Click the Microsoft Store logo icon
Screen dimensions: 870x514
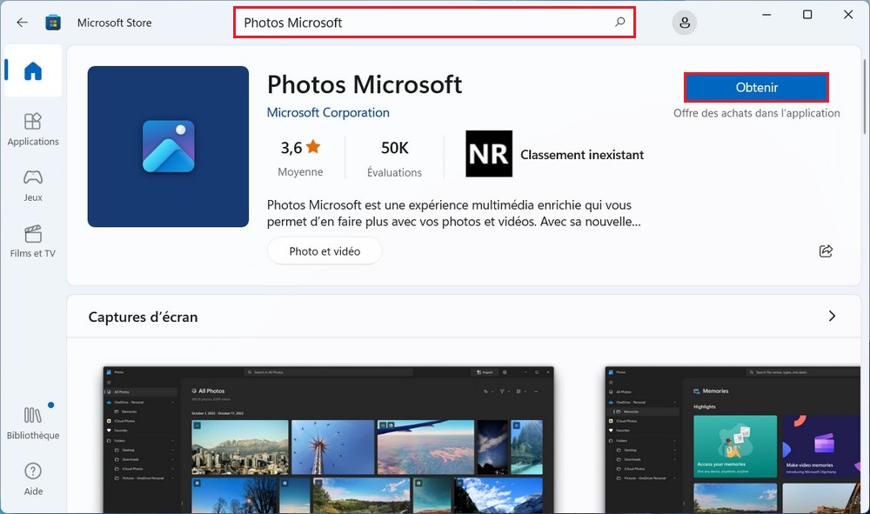[x=53, y=23]
